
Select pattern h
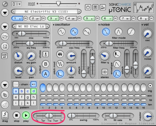pyautogui.click(x=34, y=97)
